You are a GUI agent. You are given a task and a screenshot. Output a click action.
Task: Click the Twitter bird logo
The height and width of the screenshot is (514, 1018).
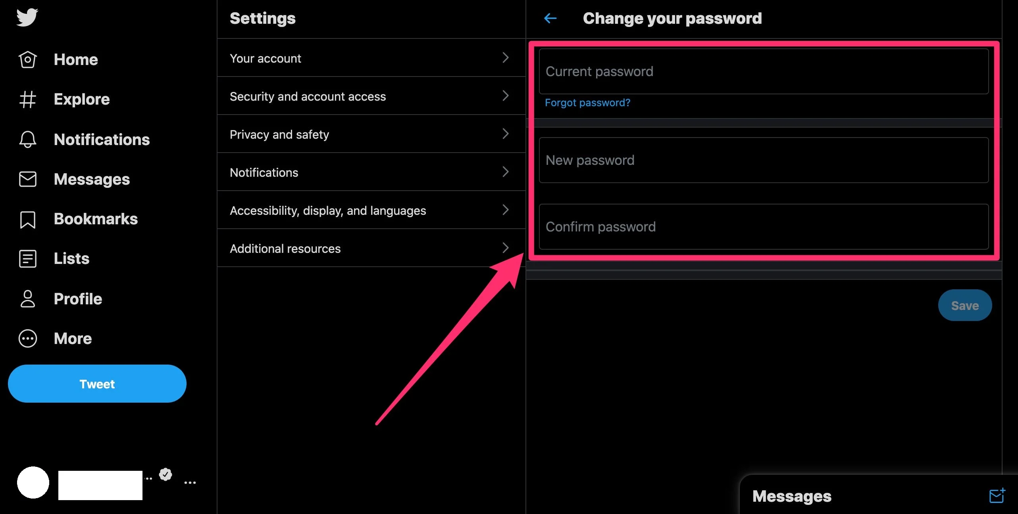[27, 17]
